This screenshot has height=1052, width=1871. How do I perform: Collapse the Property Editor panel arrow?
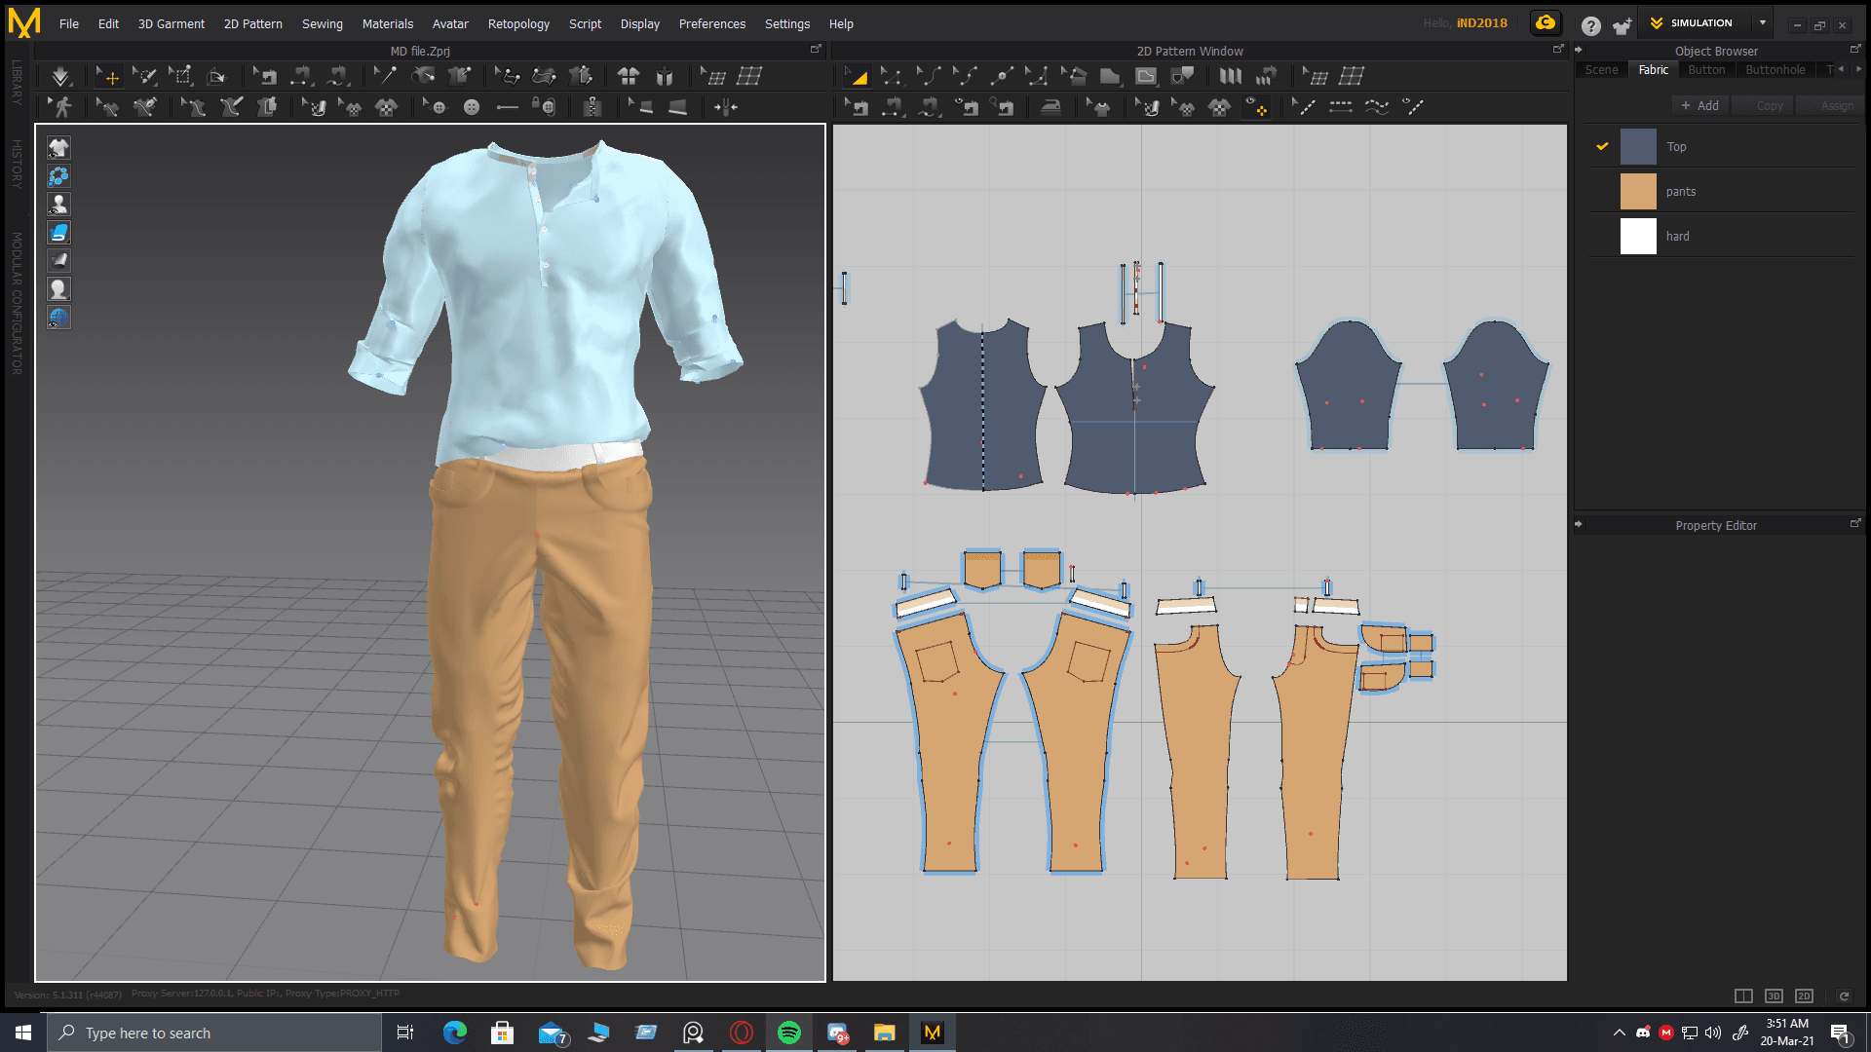1579,525
